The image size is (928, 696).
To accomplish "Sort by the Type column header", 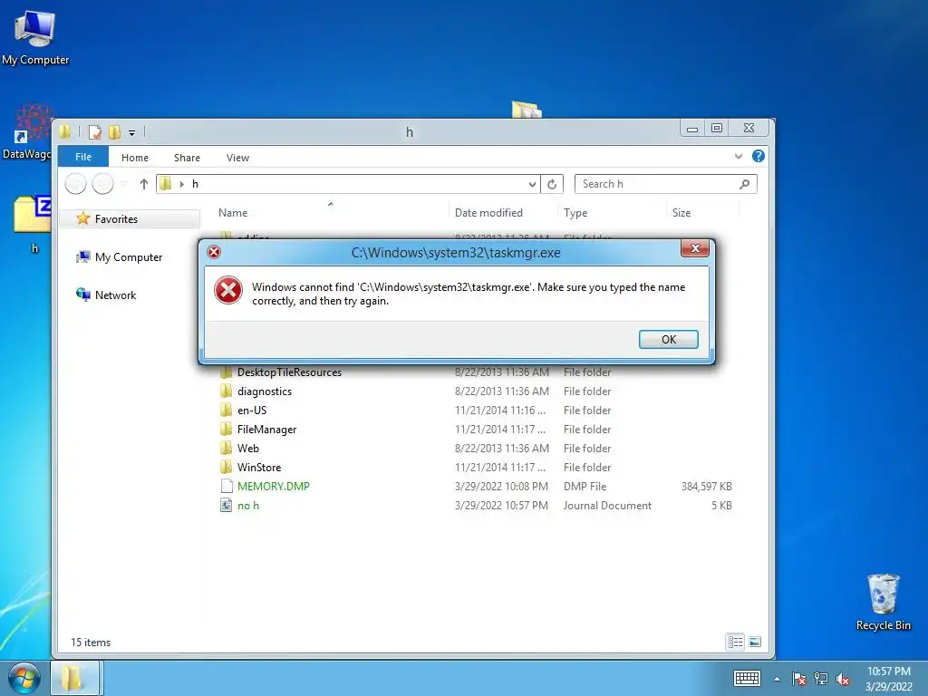I will (575, 212).
